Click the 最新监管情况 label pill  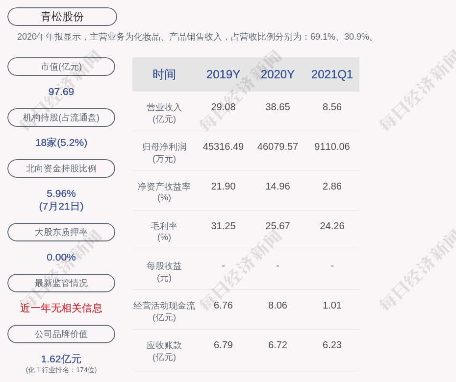pos(61,283)
